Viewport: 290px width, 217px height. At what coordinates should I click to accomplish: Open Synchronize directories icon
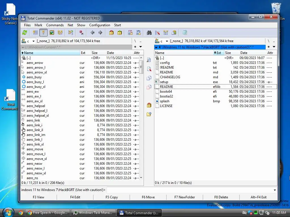point(165,33)
